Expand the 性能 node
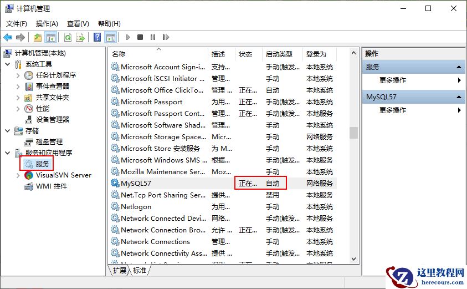 click(18, 109)
